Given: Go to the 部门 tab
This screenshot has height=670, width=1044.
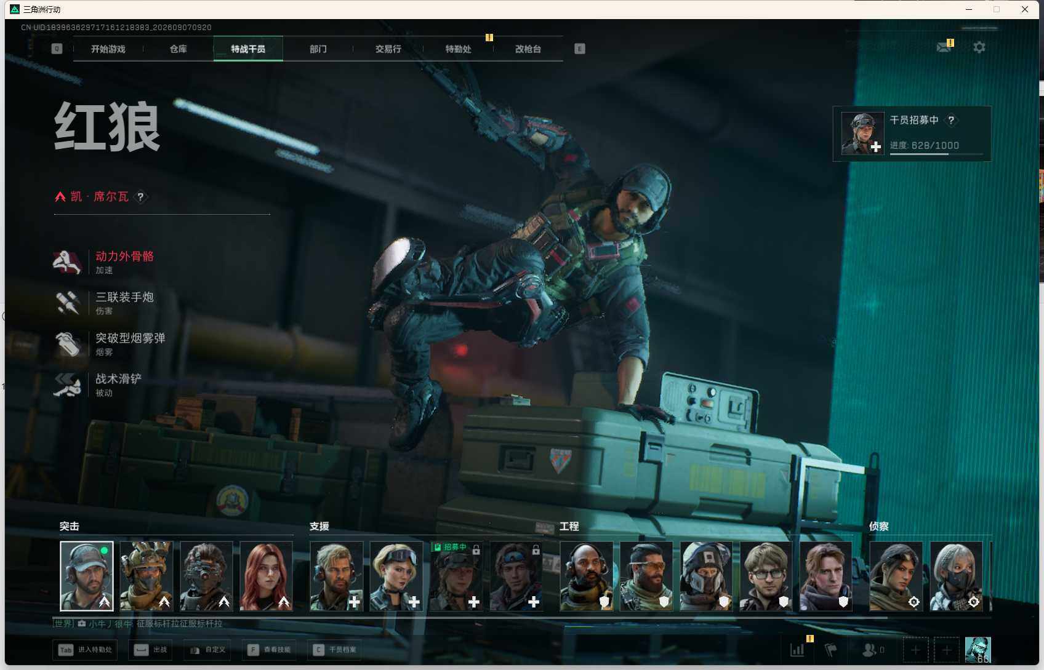Looking at the screenshot, I should point(318,49).
